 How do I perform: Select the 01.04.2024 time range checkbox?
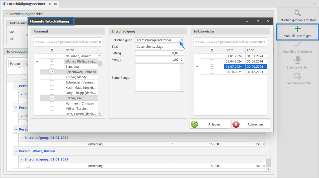pos(212,61)
